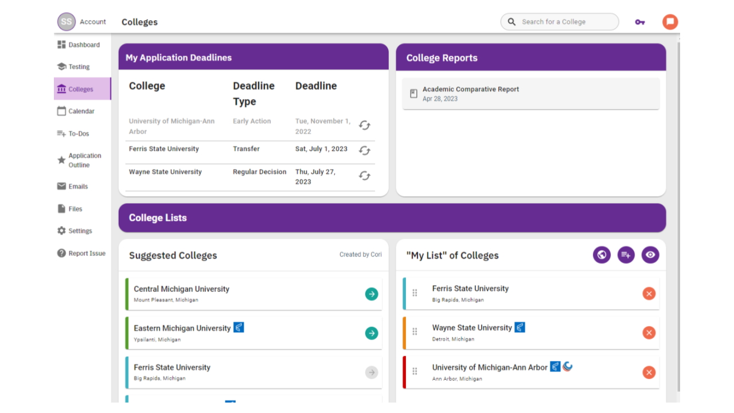Click the Early Action deadline type
The height and width of the screenshot is (413, 734).
pos(252,121)
